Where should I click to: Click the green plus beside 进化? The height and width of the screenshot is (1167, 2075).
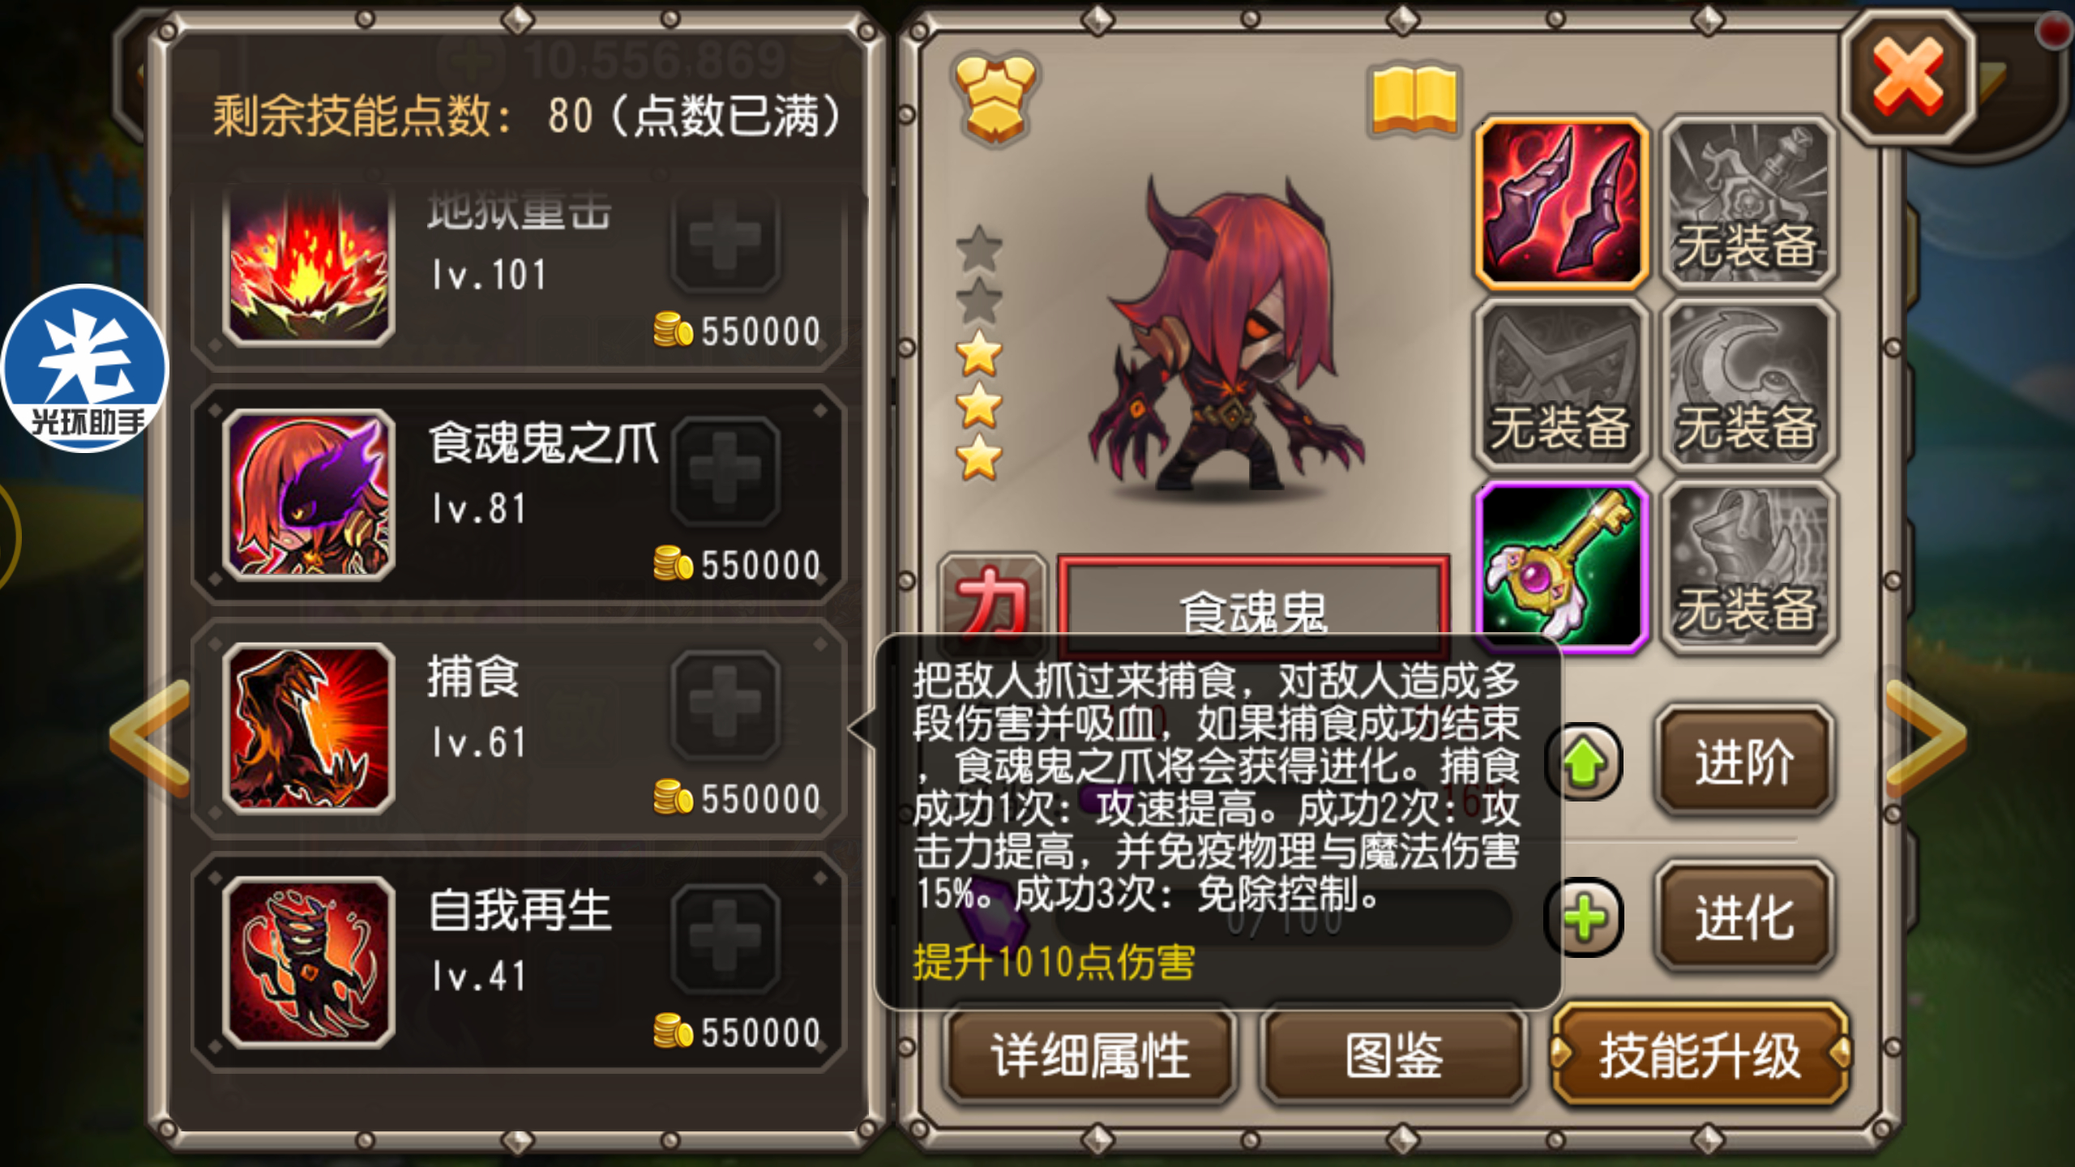(x=1585, y=917)
